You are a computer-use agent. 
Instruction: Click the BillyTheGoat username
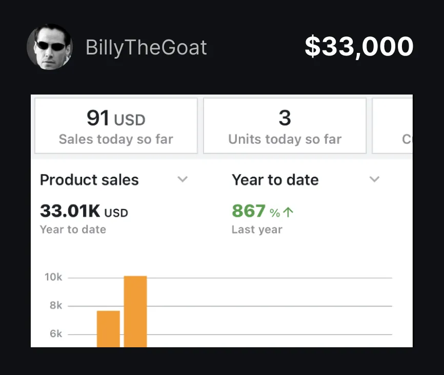[146, 48]
